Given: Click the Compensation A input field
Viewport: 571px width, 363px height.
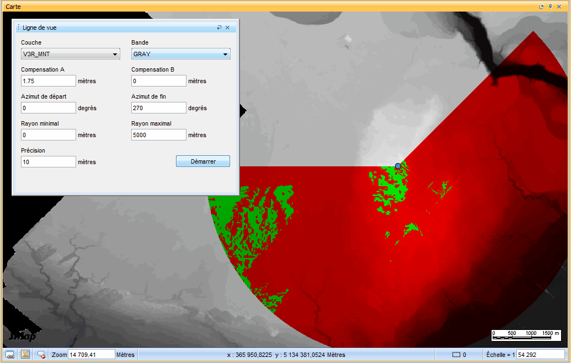Looking at the screenshot, I should click(48, 81).
